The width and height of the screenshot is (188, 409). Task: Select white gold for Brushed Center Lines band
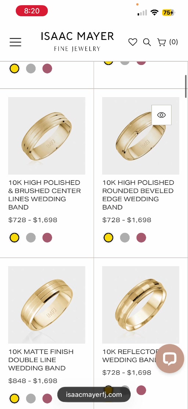point(31,238)
